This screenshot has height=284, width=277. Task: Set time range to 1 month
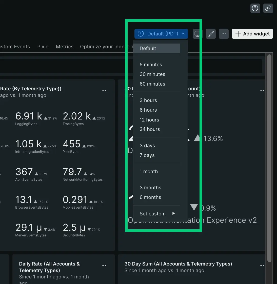[149, 172]
